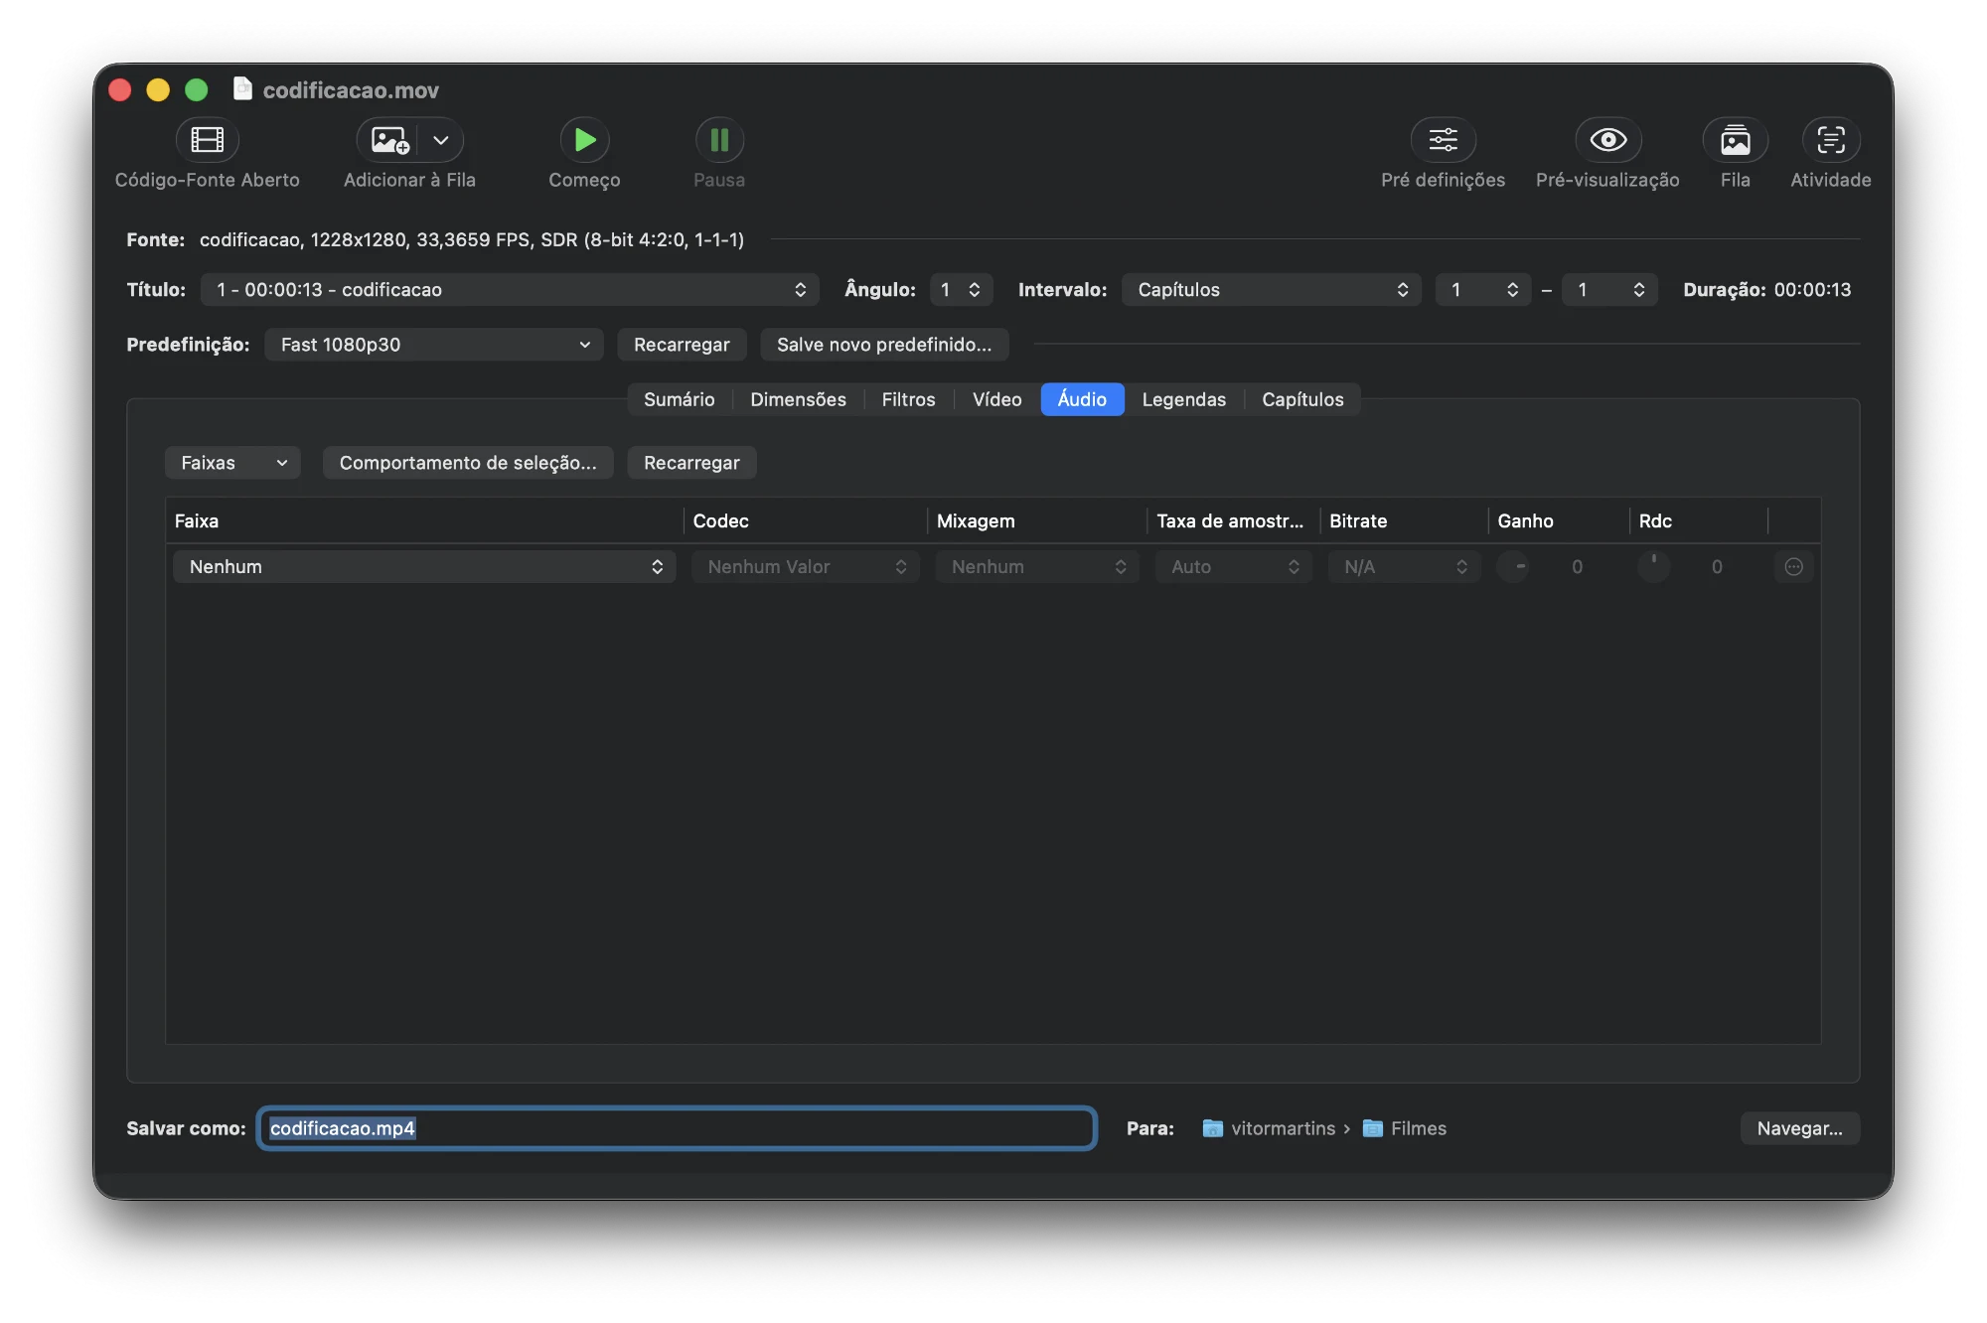Click the codificacao.mov document icon in title bar

click(x=242, y=89)
